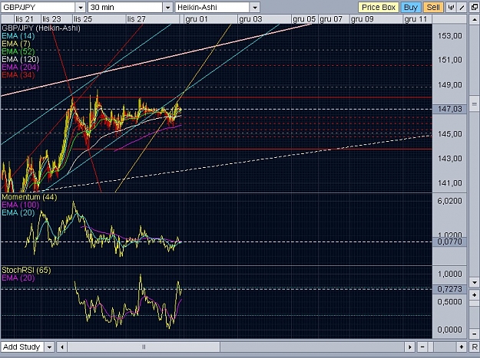Click the vertical zoom plus icon
The height and width of the screenshot is (358, 480).
coord(474,295)
